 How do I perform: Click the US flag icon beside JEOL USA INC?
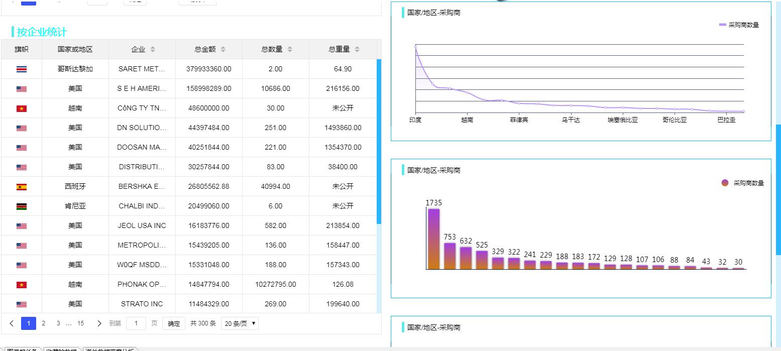(x=22, y=225)
